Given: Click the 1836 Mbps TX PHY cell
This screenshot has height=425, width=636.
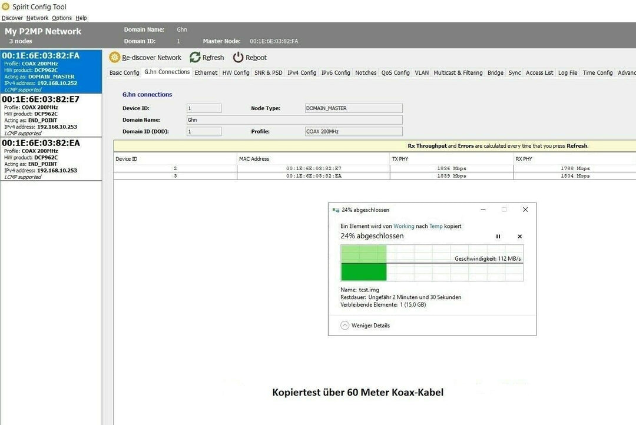Looking at the screenshot, I should click(x=452, y=168).
